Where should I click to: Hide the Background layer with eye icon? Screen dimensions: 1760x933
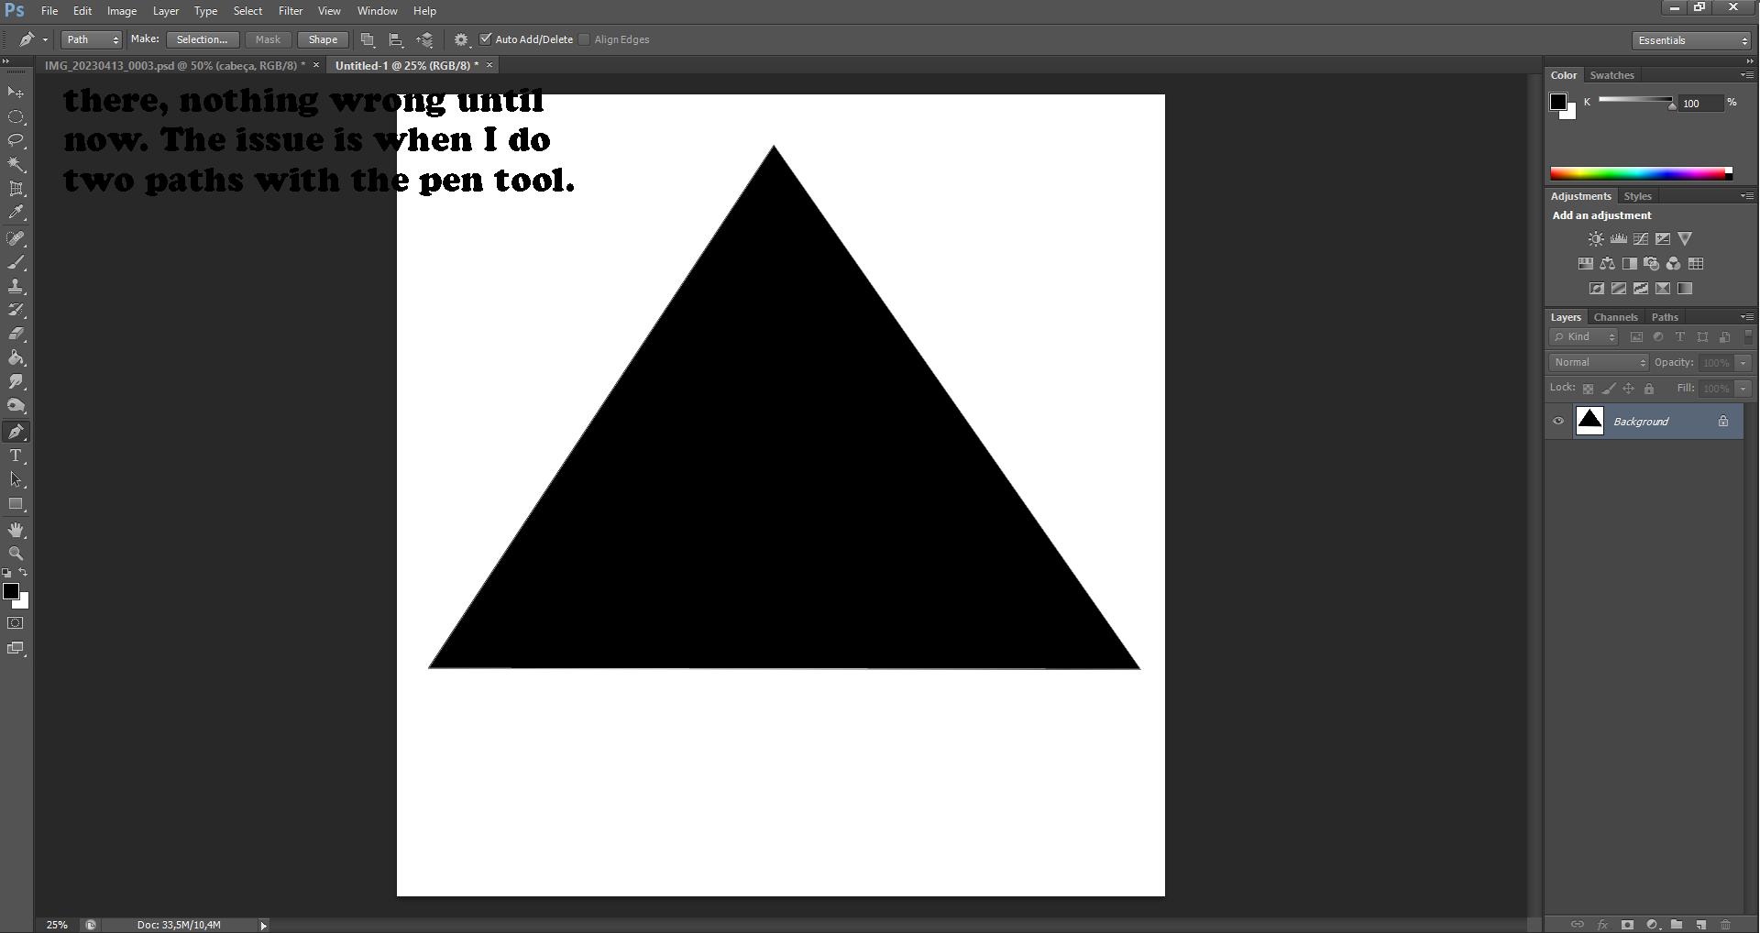[1558, 422]
